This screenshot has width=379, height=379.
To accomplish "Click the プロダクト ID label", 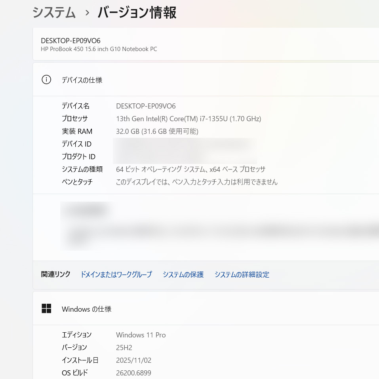I will tap(78, 156).
